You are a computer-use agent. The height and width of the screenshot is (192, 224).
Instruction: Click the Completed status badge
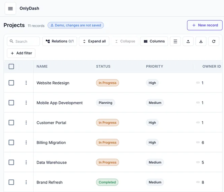click(107, 182)
